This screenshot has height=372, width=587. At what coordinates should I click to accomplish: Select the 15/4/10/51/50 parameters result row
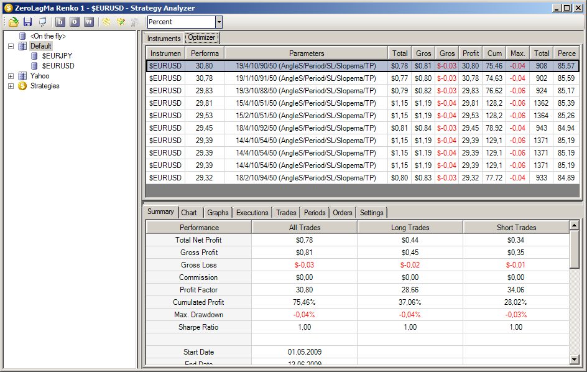pos(363,103)
